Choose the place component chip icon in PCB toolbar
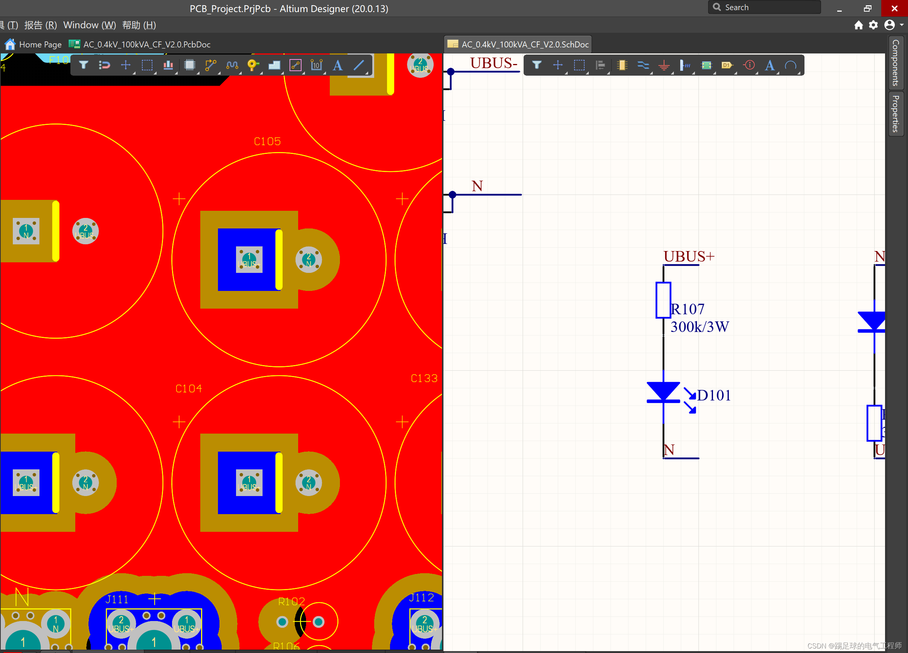Image resolution: width=908 pixels, height=653 pixels. (x=189, y=65)
